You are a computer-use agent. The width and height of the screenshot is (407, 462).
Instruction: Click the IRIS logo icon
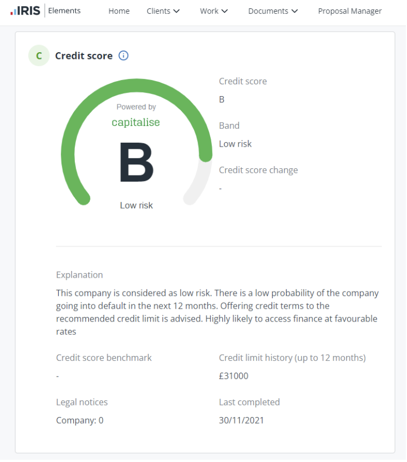tap(26, 11)
